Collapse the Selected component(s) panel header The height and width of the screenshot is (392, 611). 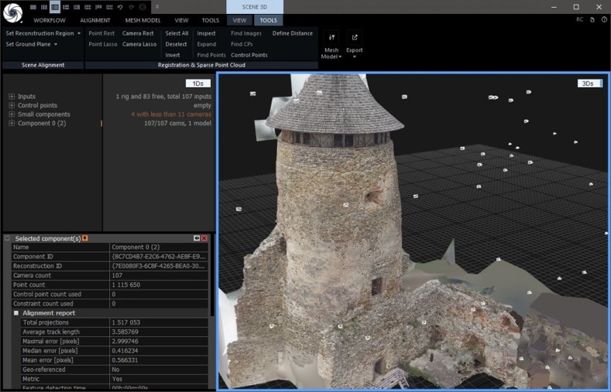[7, 238]
